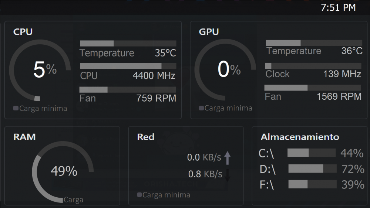Select the D:\ drive usage bar
370x208 pixels.
coord(312,169)
